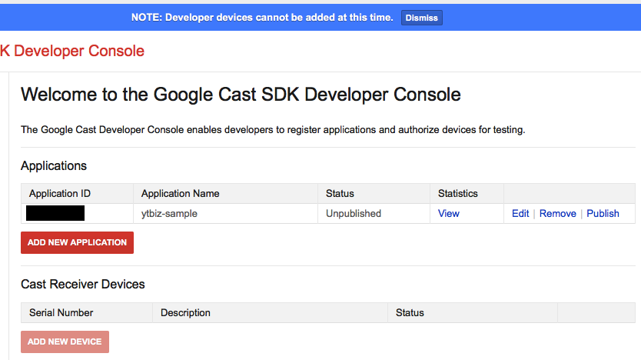This screenshot has width=641, height=360.
Task: Click the NOTE banner message text
Action: (x=262, y=18)
